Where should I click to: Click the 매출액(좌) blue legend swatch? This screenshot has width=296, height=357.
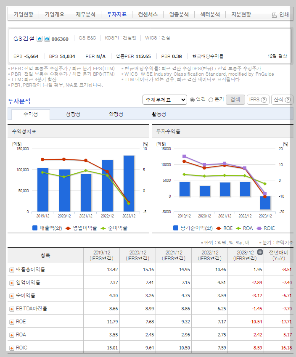coord(35,228)
